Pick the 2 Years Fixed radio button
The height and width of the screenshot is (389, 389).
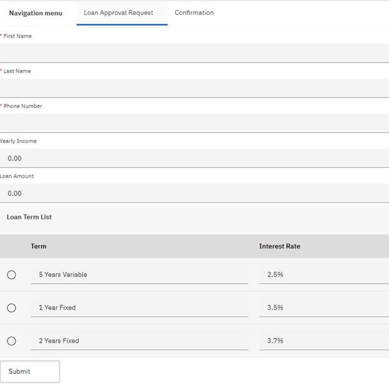pos(11,341)
